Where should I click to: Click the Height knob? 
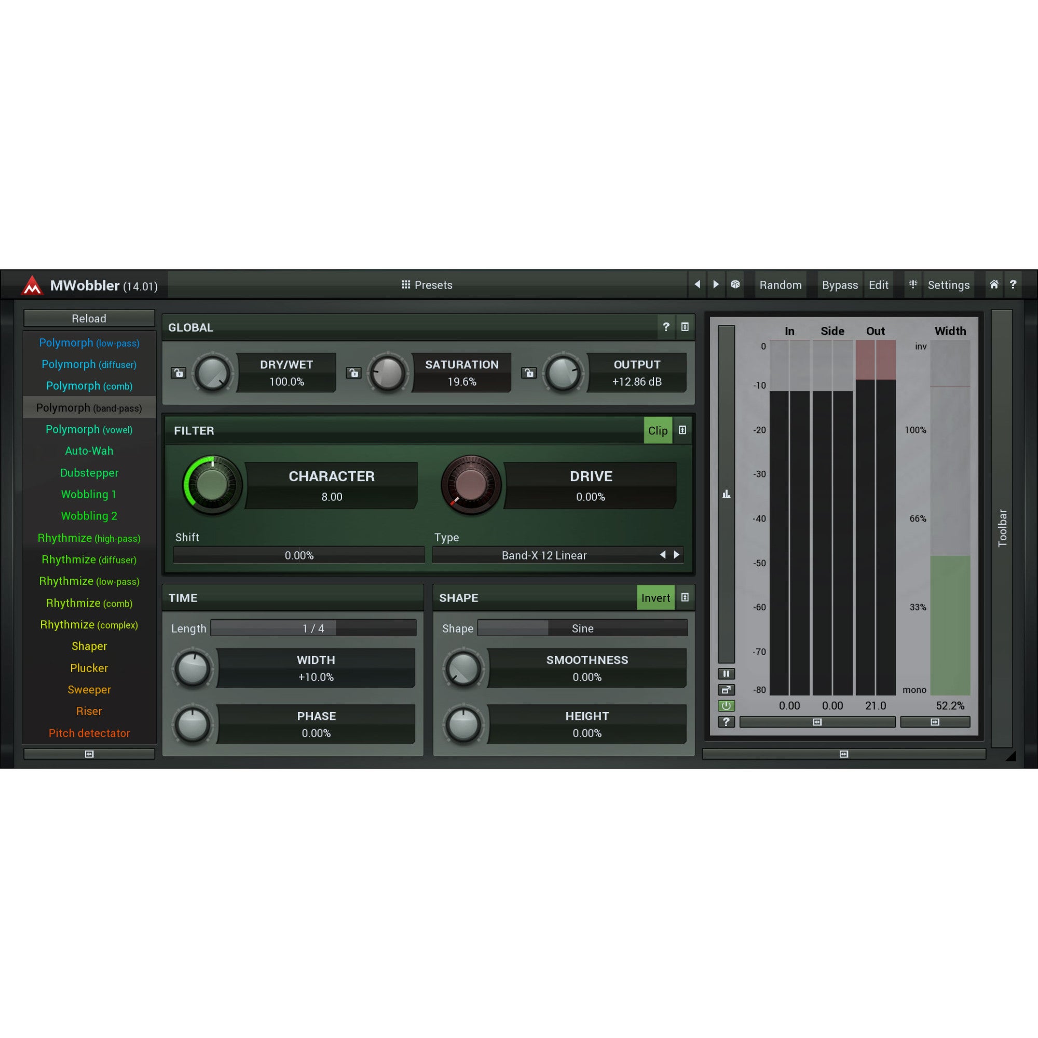tap(463, 724)
